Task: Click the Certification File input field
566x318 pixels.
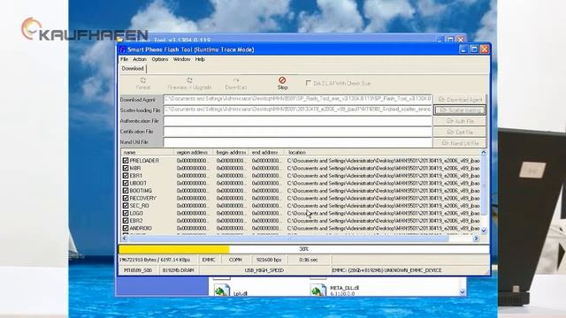Action: click(297, 132)
